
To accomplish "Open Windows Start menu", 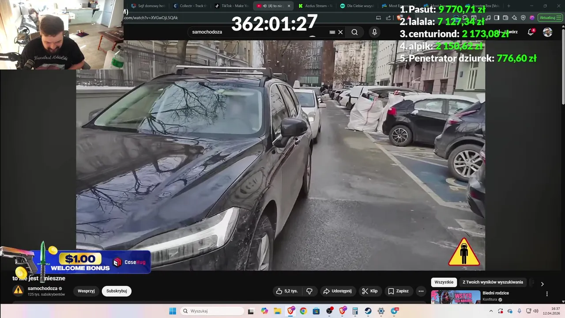I will point(173,311).
